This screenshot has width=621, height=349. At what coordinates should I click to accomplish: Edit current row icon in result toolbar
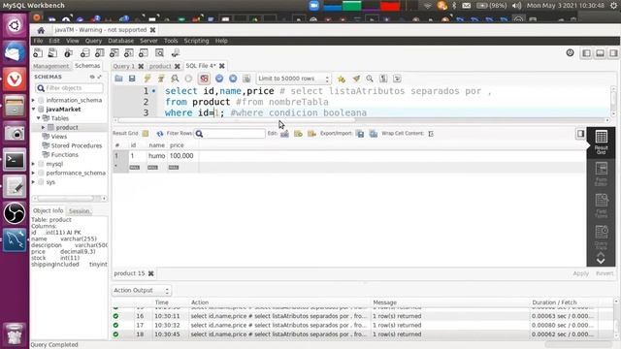click(x=284, y=134)
